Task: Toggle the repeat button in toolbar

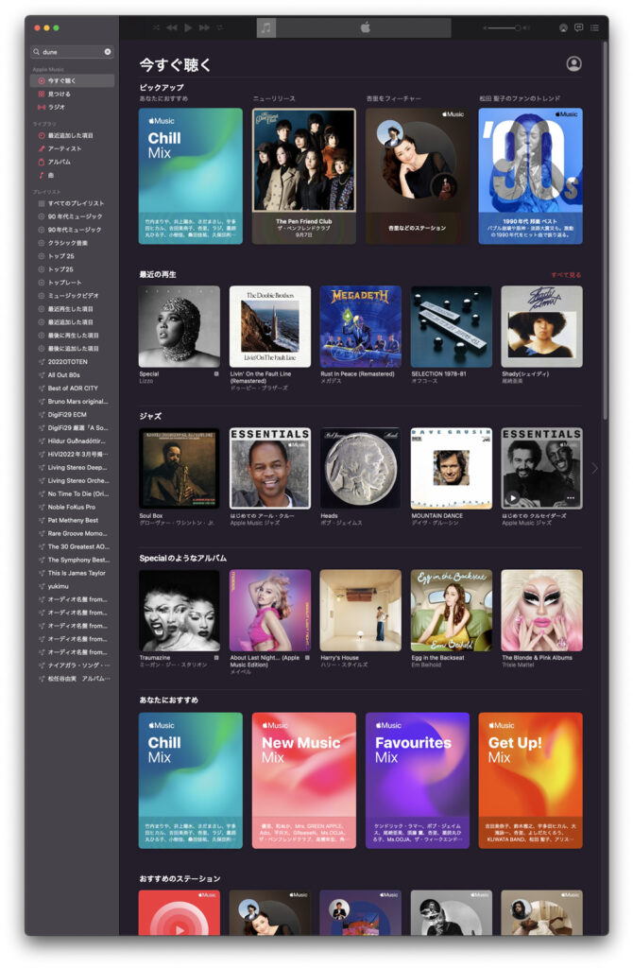Action: tap(219, 27)
